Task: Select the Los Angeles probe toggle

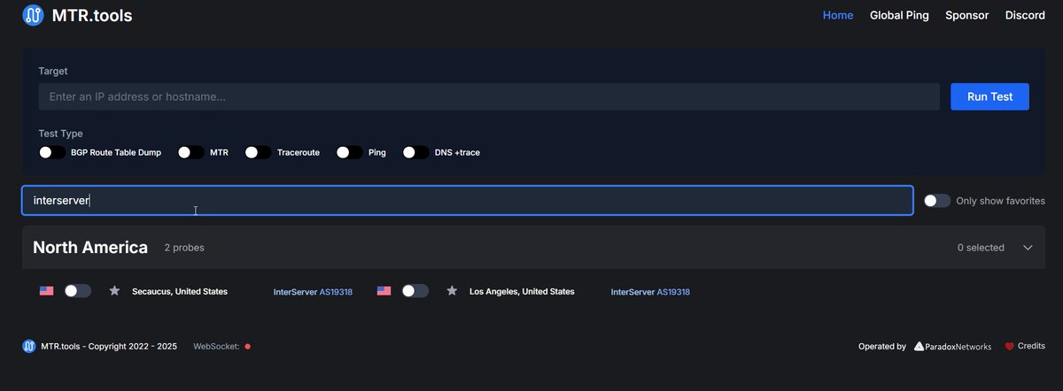Action: pos(415,291)
